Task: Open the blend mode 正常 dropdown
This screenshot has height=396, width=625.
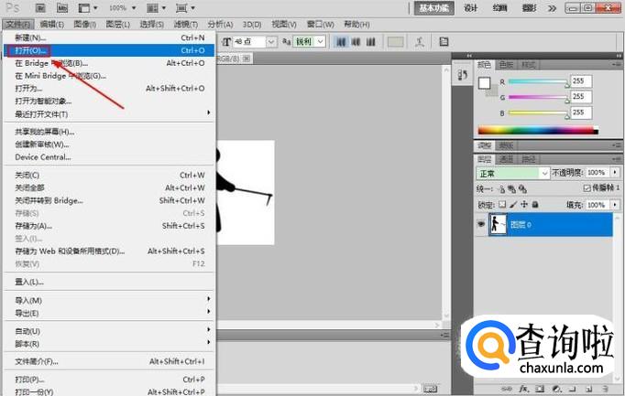Action: (512, 174)
